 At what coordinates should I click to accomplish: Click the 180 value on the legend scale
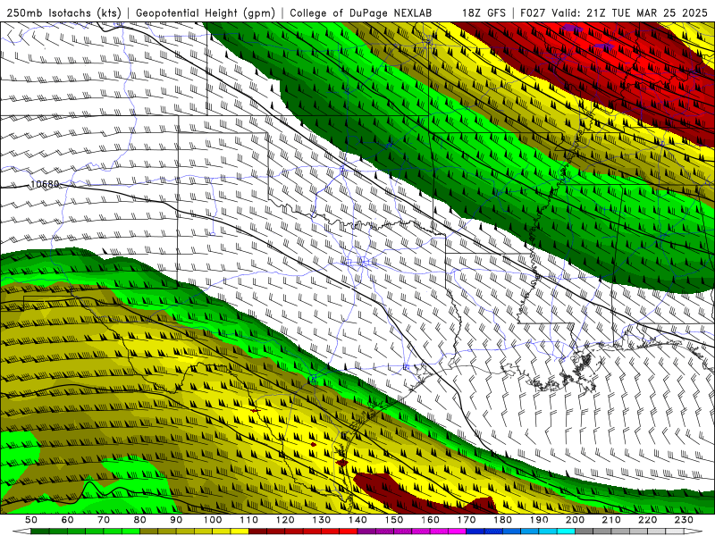tap(503, 520)
